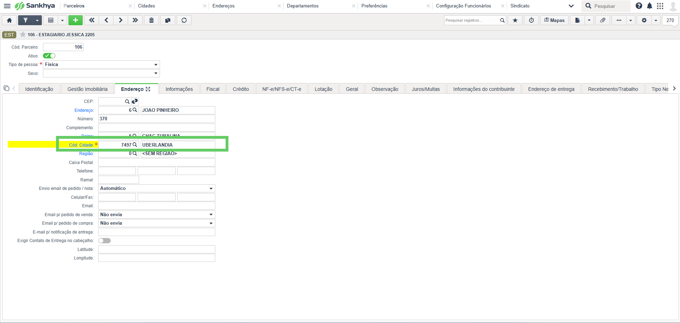Open Email p/ pedido de venda dropdown
The height and width of the screenshot is (323, 680).
[157, 215]
